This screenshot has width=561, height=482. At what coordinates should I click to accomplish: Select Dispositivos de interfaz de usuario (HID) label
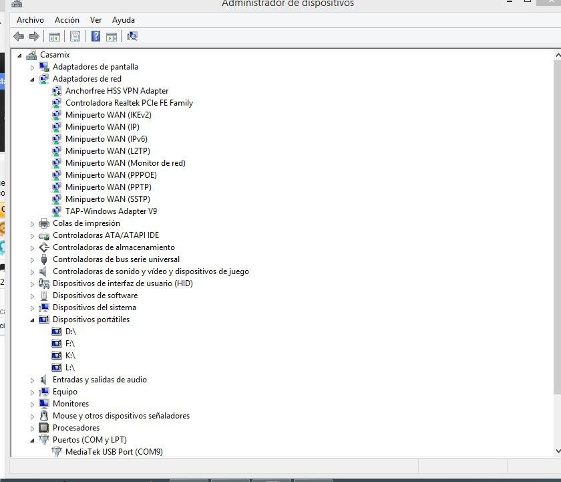pyautogui.click(x=123, y=283)
